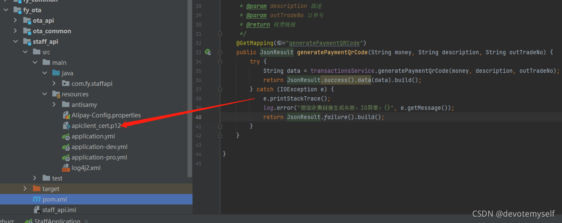Expand the target folder node

[x=25, y=189]
